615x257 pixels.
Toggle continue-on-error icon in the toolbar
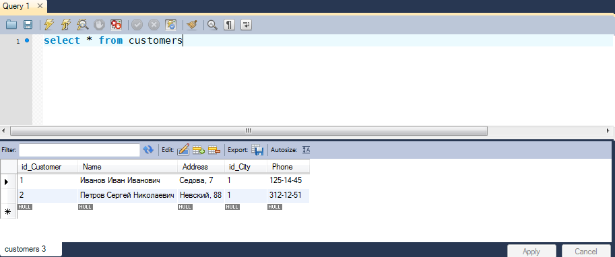[x=116, y=25]
